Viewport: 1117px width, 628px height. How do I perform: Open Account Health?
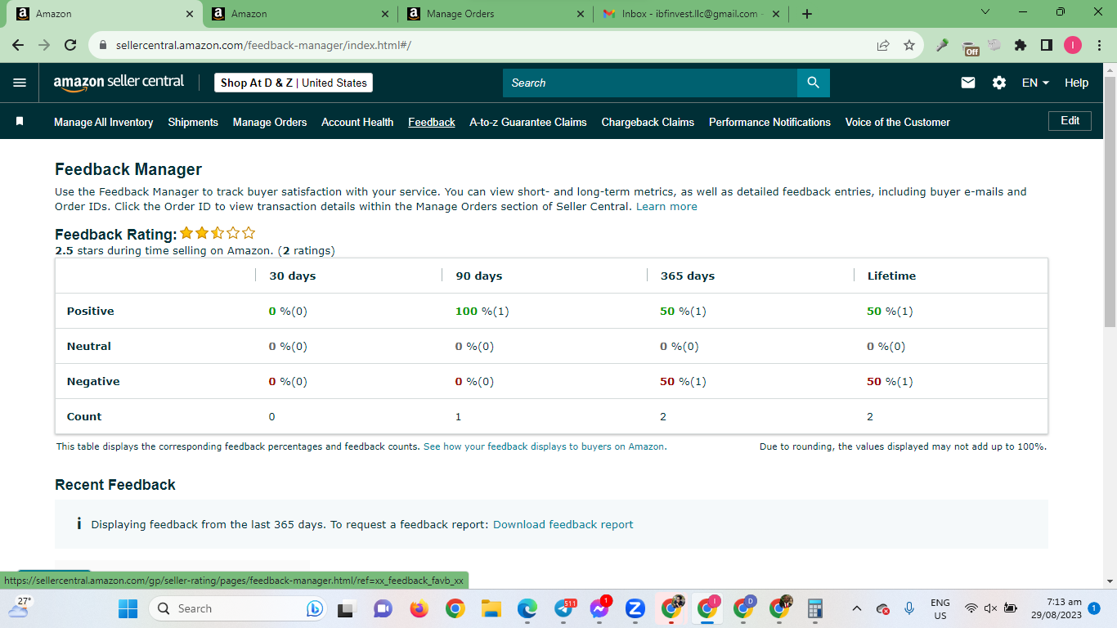pos(357,122)
